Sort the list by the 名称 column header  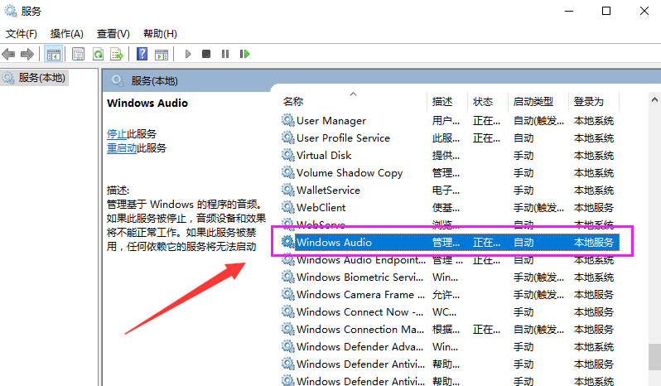coord(293,102)
